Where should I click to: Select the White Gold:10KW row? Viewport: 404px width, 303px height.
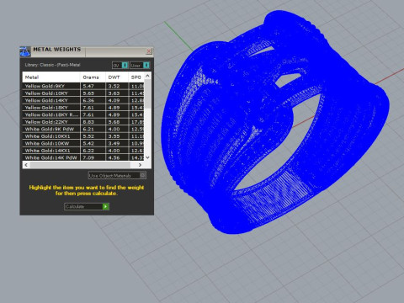pyautogui.click(x=83, y=143)
